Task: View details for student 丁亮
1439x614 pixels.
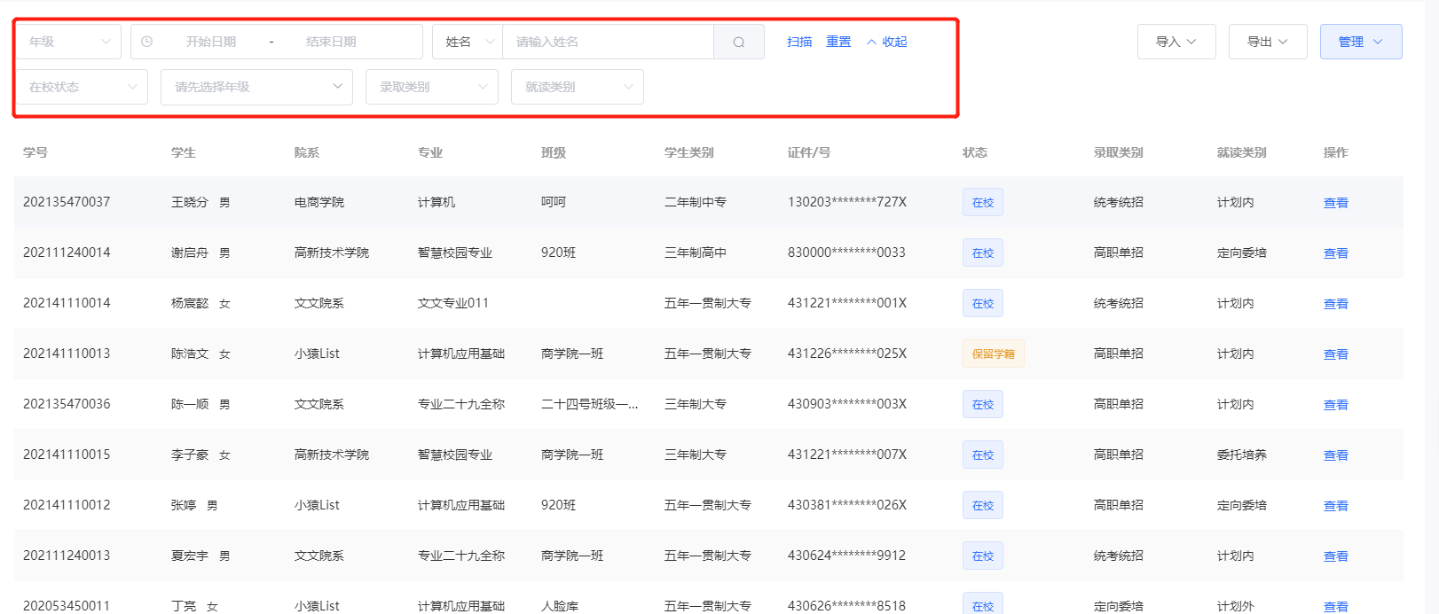Action: (1335, 607)
